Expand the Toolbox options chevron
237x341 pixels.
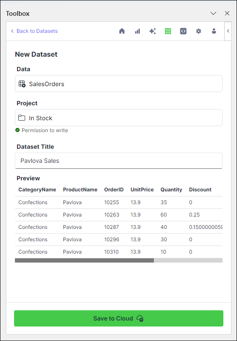[213, 14]
